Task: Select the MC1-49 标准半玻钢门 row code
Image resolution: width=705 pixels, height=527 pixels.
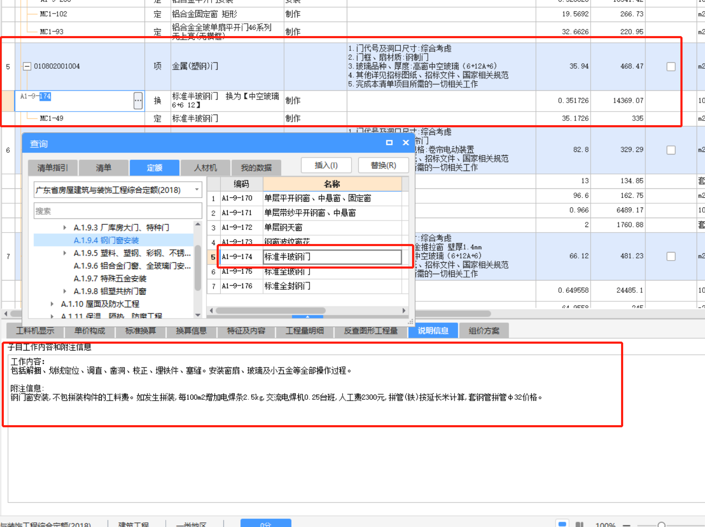Action: [51, 118]
